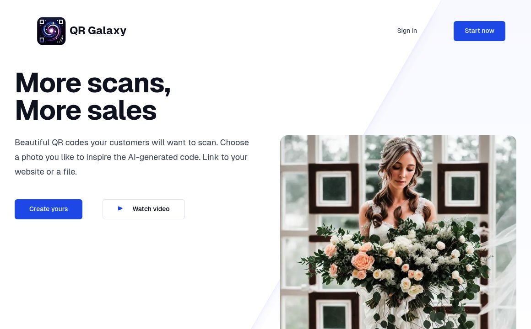Select the bride QR code hero image

[398, 232]
